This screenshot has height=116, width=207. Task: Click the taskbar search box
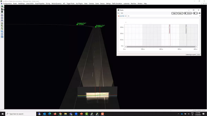point(21,114)
